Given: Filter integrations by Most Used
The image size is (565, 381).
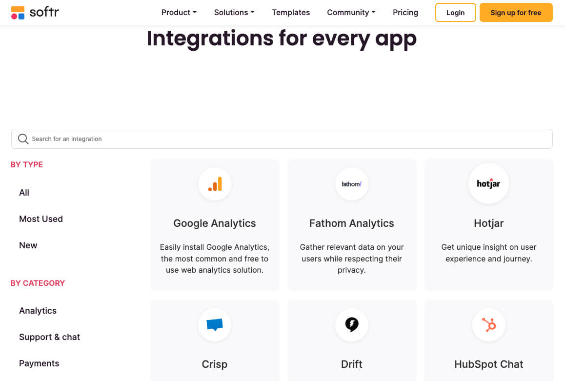Looking at the screenshot, I should (41, 219).
